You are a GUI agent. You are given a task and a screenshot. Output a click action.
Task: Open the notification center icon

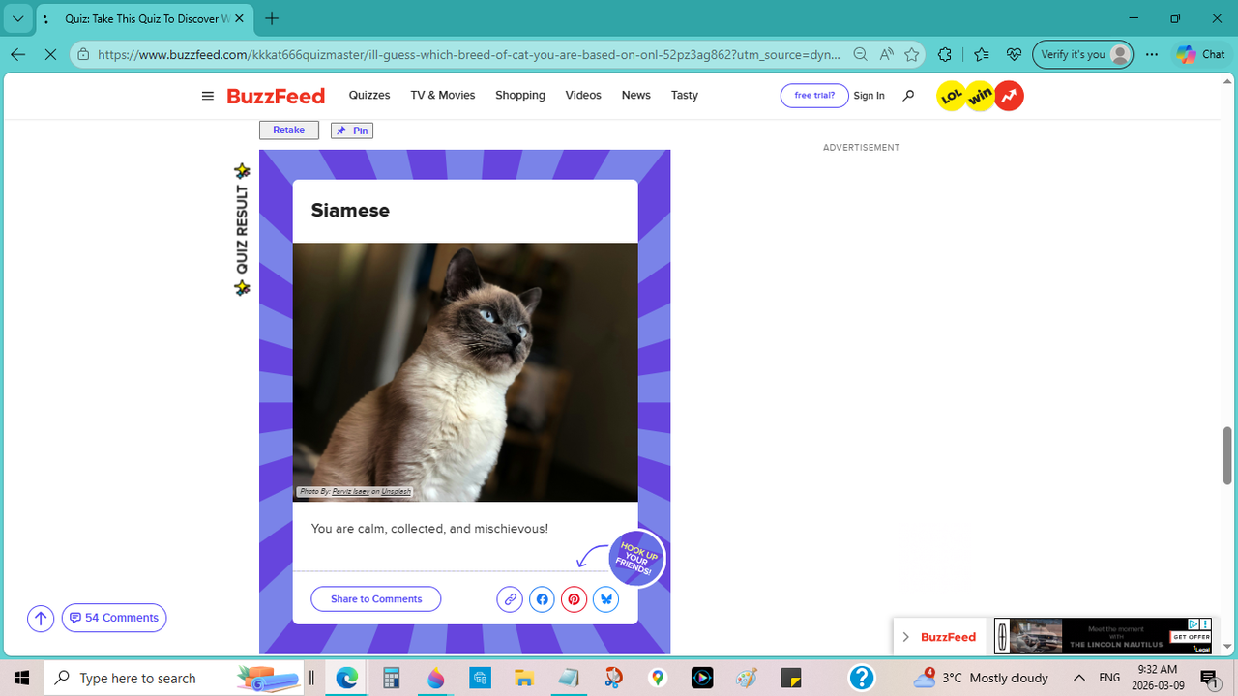pyautogui.click(x=1209, y=678)
